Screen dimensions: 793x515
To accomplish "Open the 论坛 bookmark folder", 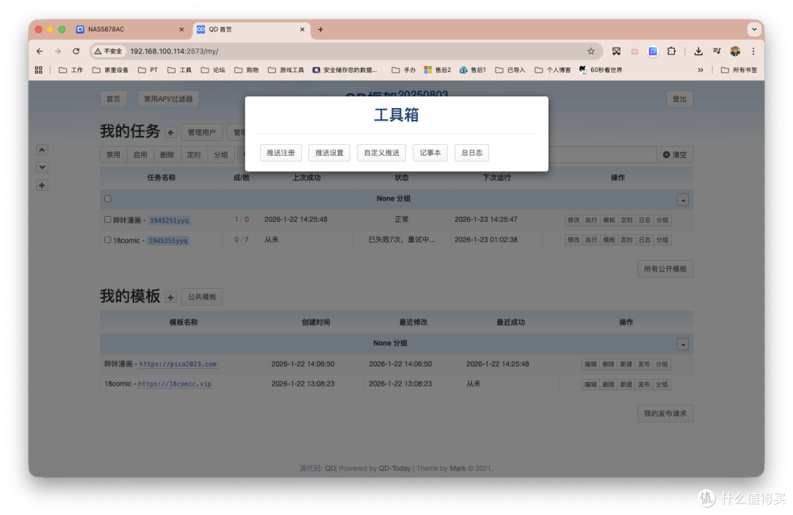I will click(x=213, y=70).
